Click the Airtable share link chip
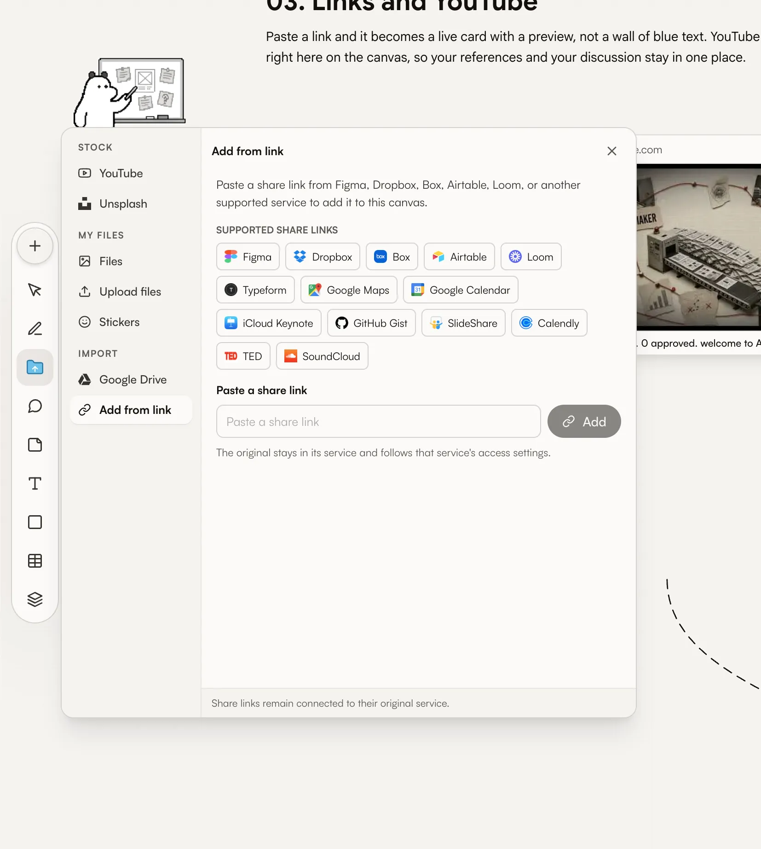 [x=459, y=256]
